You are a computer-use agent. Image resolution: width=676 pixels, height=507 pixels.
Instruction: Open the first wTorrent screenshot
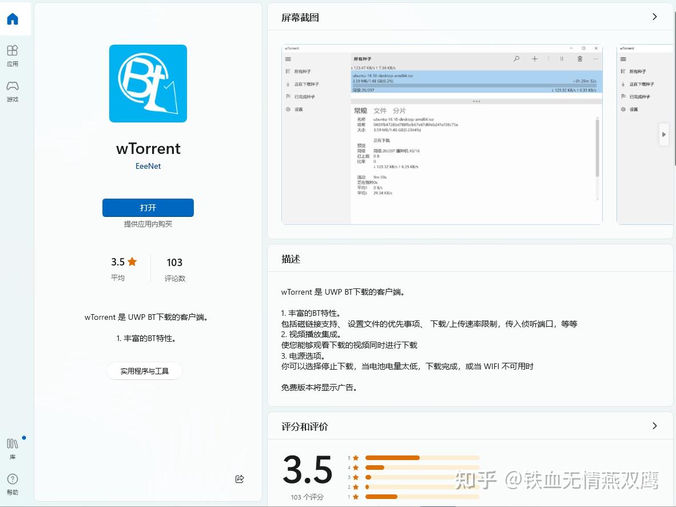tap(442, 134)
